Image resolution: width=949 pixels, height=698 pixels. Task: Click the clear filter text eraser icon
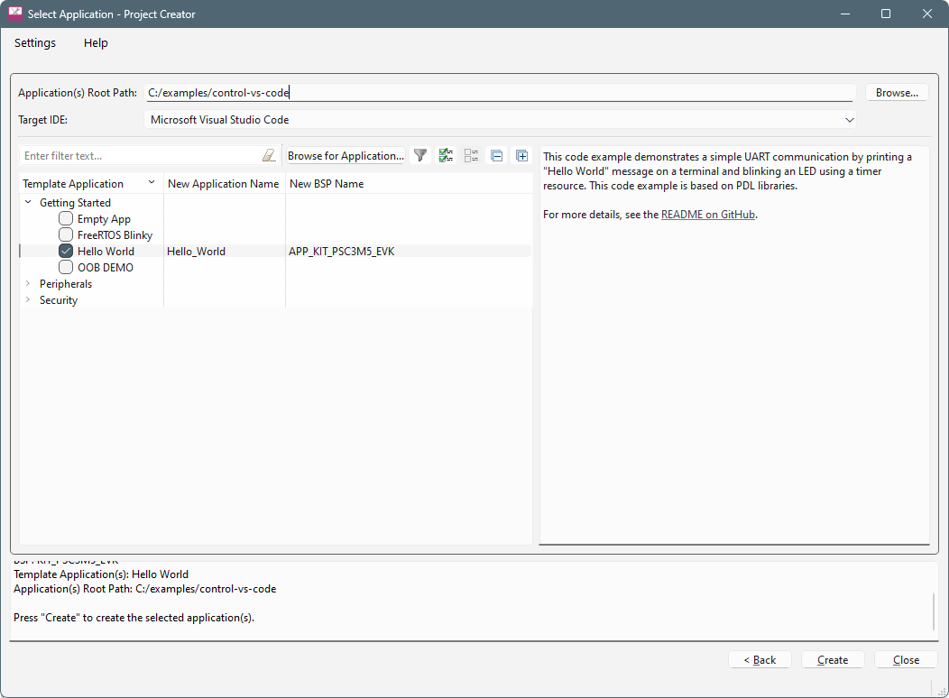click(268, 156)
